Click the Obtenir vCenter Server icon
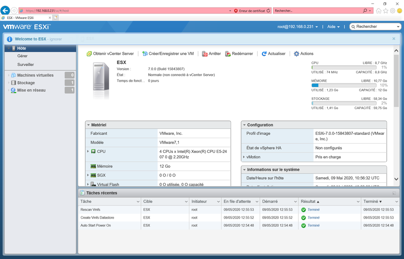Viewport: 404px width, 259px height. click(90, 53)
